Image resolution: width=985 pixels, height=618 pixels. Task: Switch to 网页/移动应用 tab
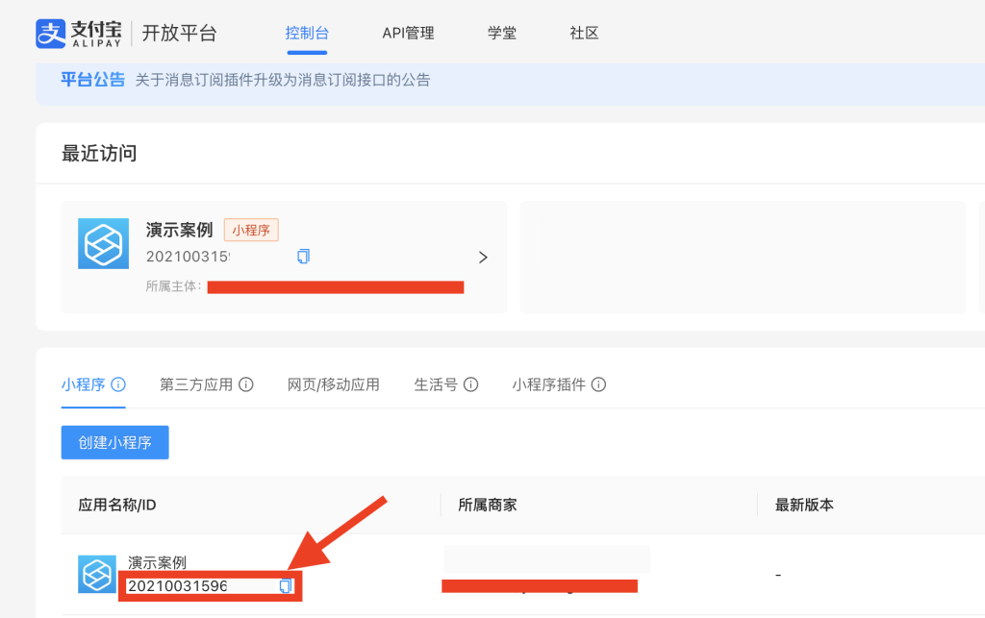[x=334, y=384]
